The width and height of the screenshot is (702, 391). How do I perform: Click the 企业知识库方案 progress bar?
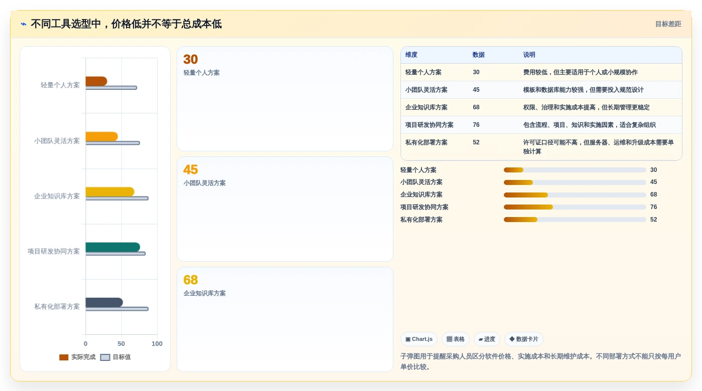[575, 195]
